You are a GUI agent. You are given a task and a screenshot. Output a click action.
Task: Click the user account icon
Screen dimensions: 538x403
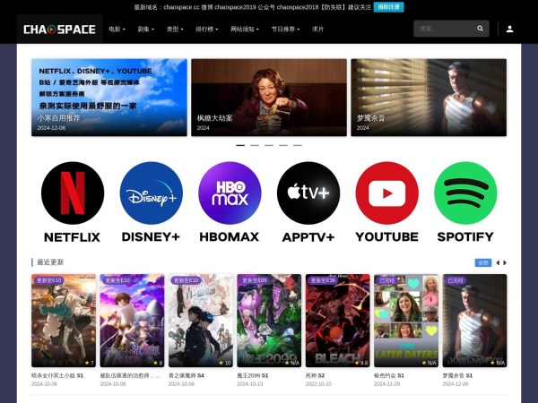click(x=509, y=29)
